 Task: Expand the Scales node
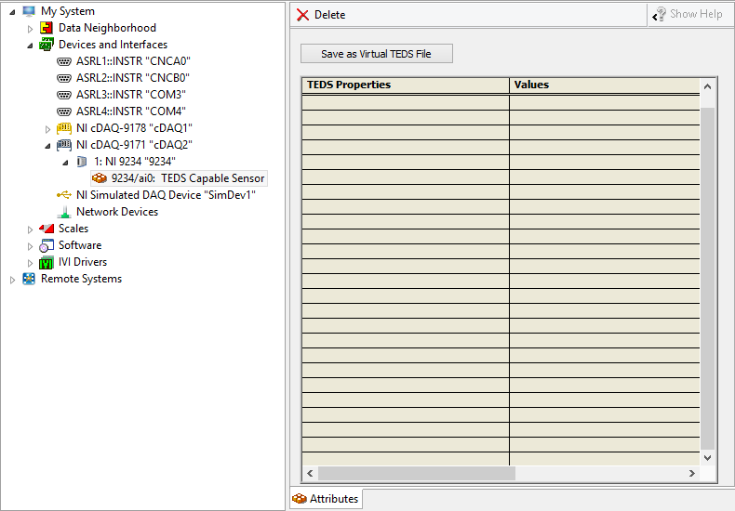pos(30,229)
